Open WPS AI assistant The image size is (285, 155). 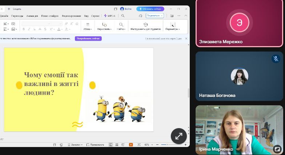click(109, 16)
